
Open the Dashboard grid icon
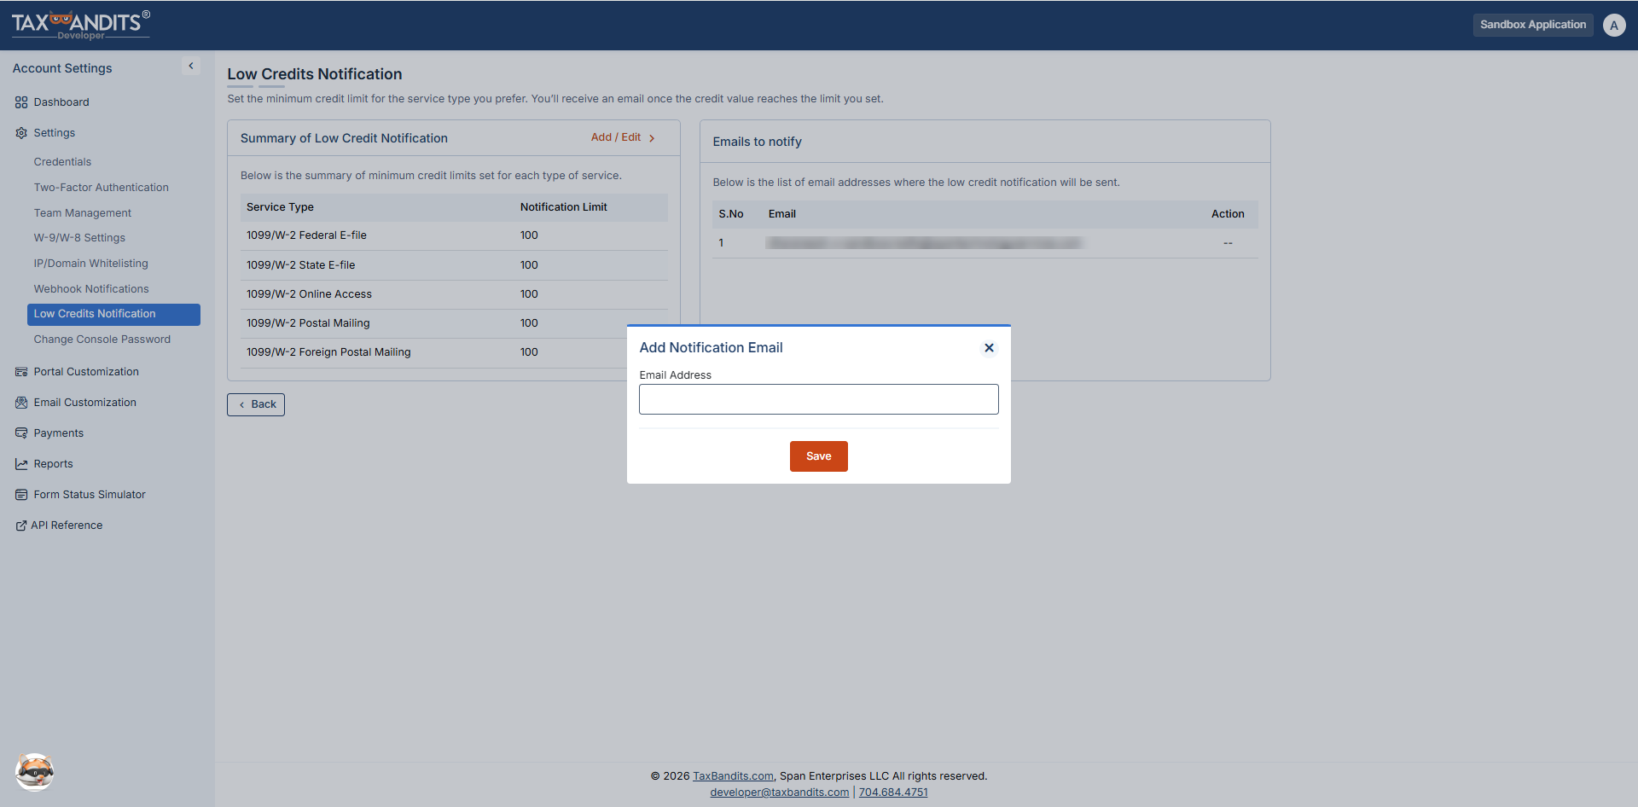(21, 102)
